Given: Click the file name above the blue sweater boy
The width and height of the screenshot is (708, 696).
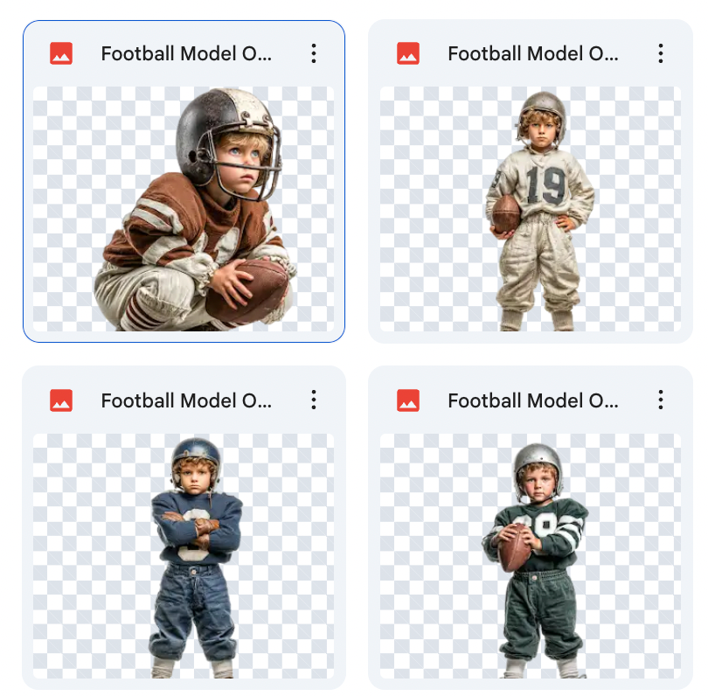Looking at the screenshot, I should click(x=186, y=400).
